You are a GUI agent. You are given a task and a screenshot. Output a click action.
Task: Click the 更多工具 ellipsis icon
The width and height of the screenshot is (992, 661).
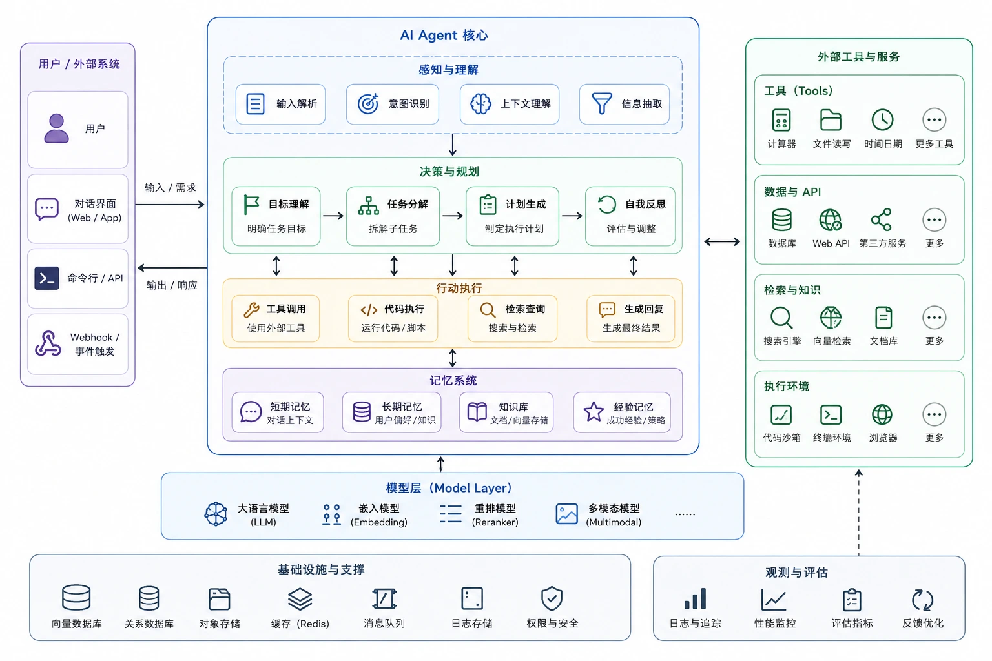(x=934, y=120)
